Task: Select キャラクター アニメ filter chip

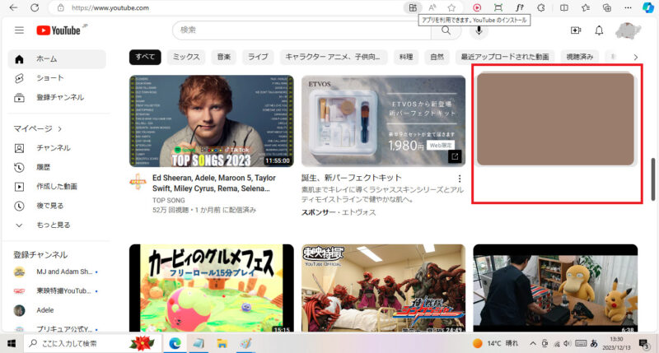Action: tap(333, 57)
